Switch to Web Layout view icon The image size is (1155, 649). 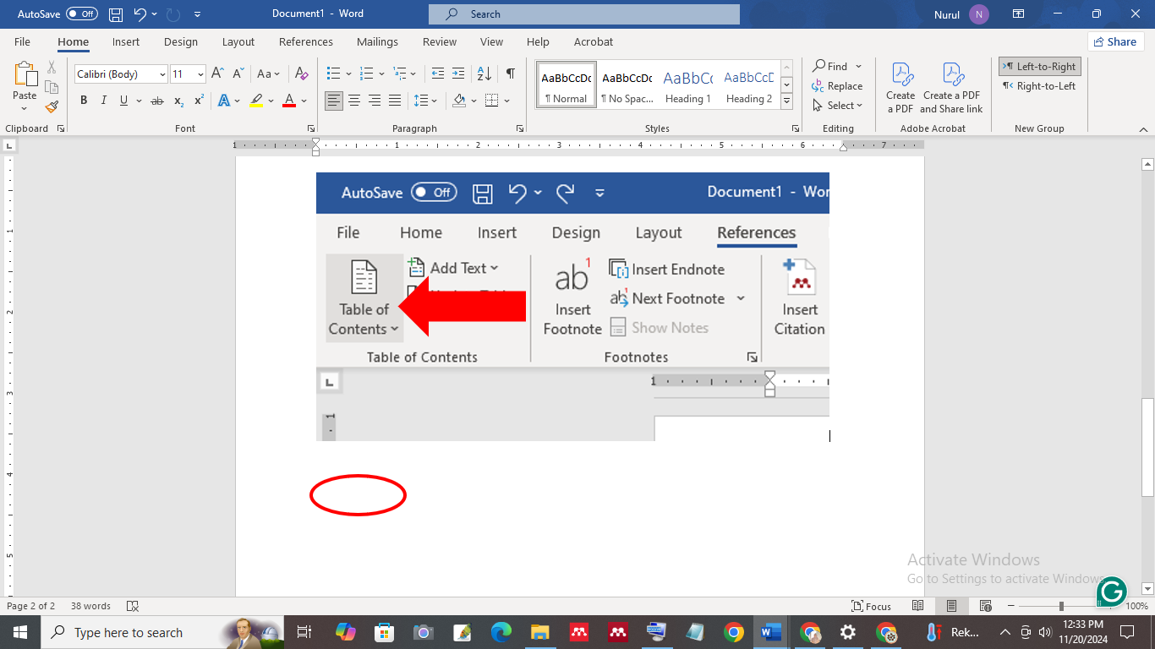coord(985,606)
